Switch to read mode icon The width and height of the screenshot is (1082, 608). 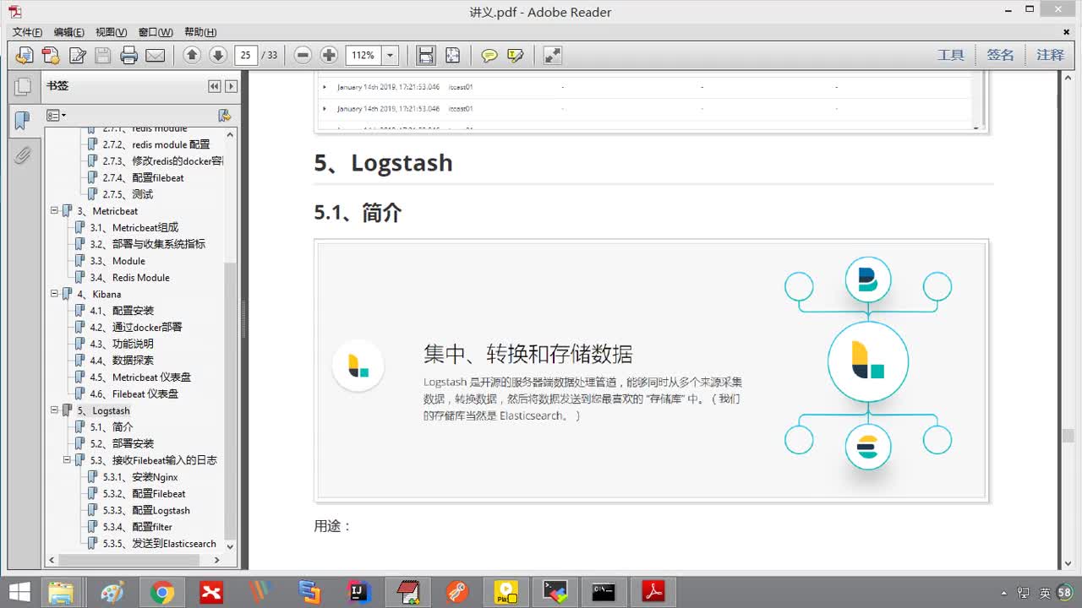coord(552,56)
